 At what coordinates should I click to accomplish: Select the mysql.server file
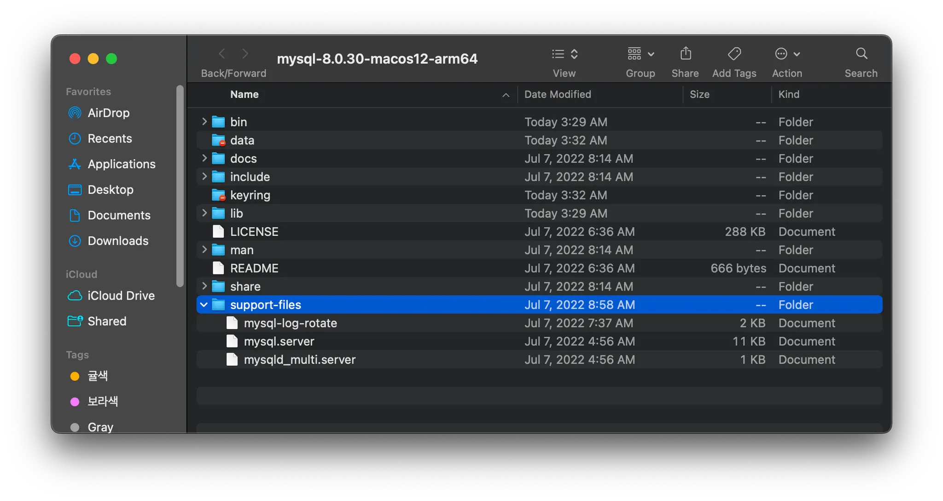point(279,341)
